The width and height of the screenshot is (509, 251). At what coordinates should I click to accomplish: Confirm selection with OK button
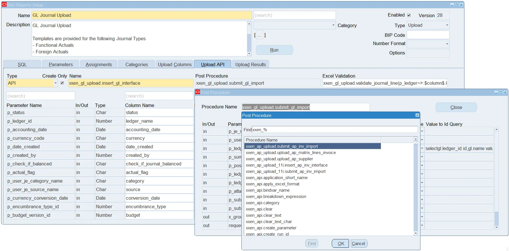click(341, 244)
